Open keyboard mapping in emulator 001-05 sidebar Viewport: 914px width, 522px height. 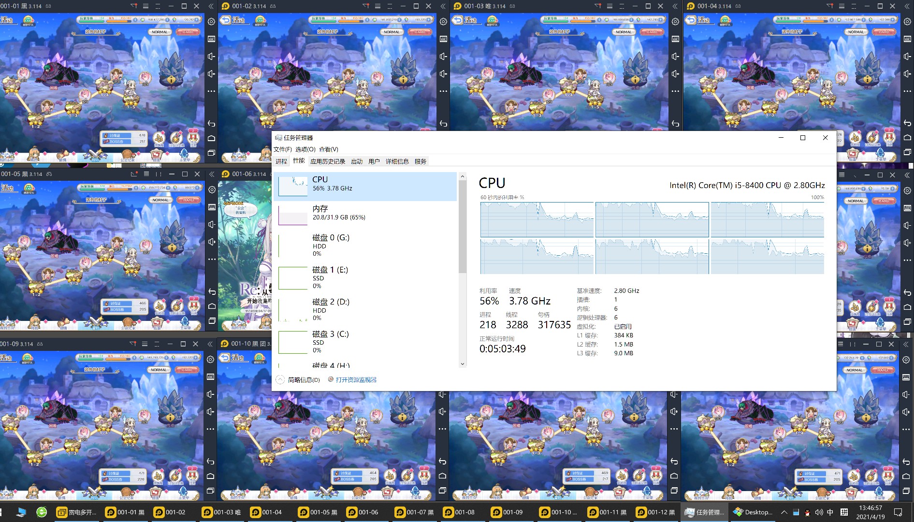[x=212, y=207]
